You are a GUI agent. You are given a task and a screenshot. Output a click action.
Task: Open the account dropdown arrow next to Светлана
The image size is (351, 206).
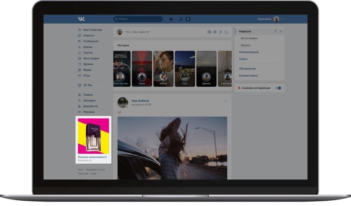tap(281, 19)
